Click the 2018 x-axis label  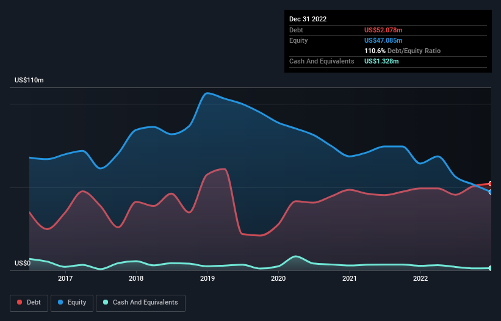pos(136,278)
